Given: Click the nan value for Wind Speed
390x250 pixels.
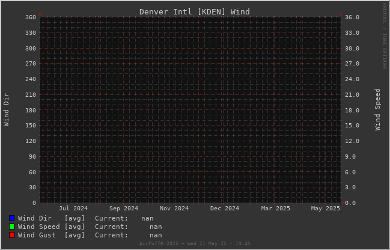Looking at the screenshot, I should (156, 227).
